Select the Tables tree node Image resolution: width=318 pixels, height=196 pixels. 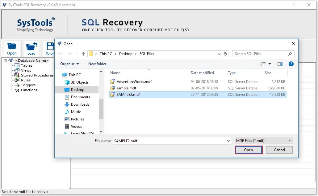tap(27, 65)
